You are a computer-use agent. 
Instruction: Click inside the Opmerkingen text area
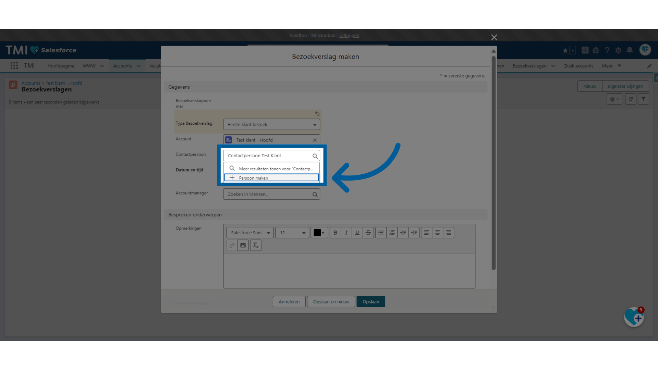coord(349,271)
